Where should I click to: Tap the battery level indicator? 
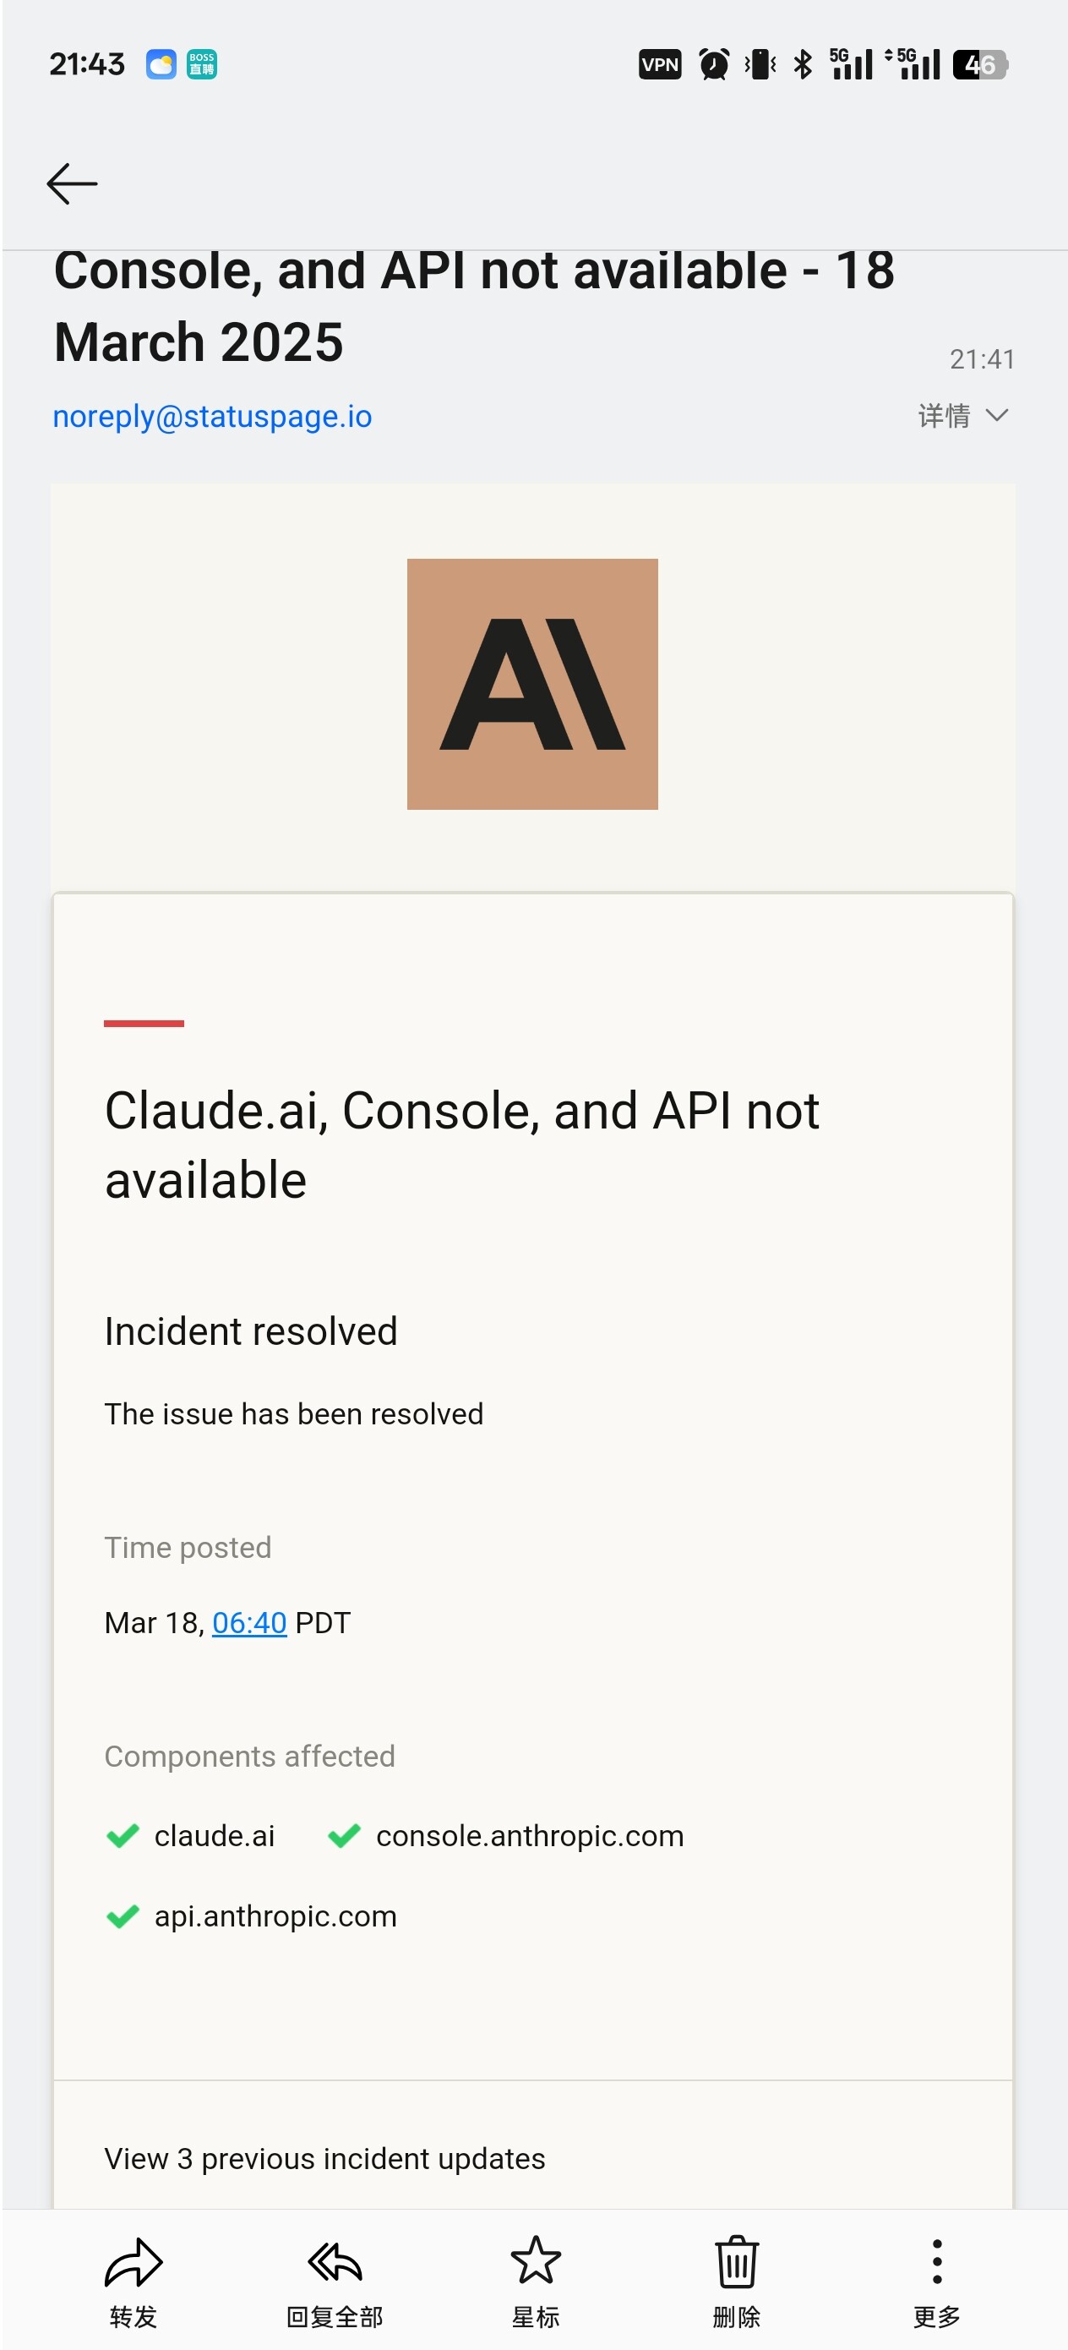980,64
